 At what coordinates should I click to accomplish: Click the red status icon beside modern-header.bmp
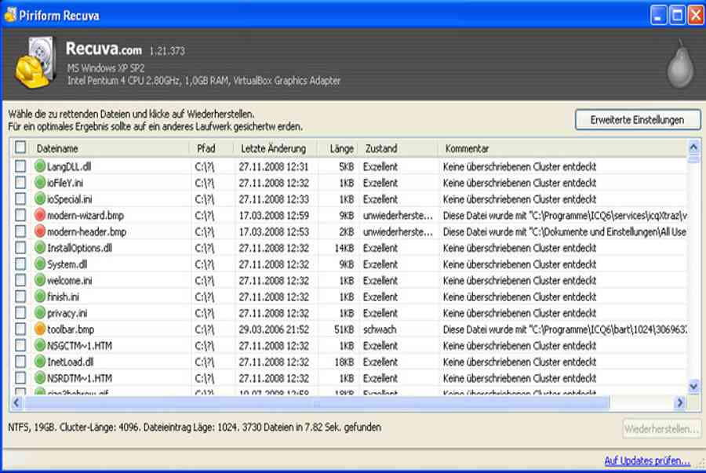pyautogui.click(x=40, y=231)
